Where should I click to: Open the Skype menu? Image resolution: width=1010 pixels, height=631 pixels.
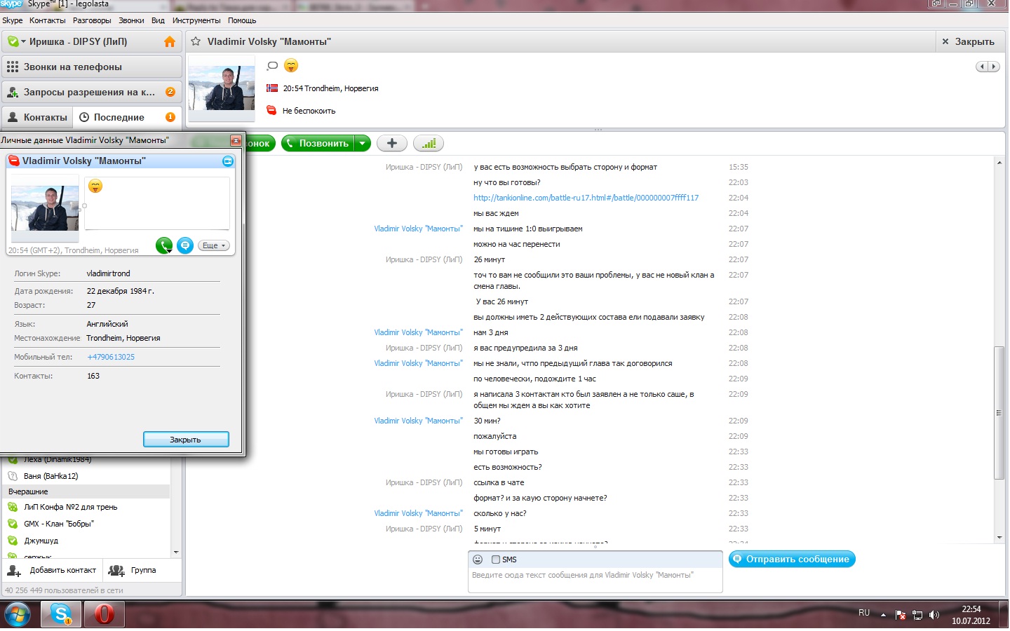(x=13, y=20)
